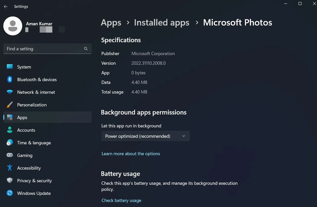Screen dimensions: 317x207
Task: Return to Apps via the breadcrumb
Action: 111,22
